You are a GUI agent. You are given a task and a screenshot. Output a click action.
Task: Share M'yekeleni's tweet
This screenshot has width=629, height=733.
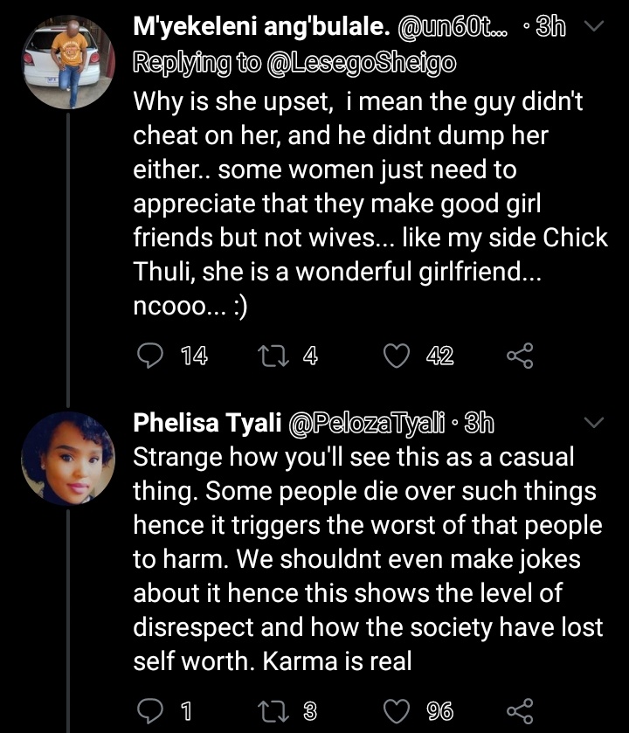519,356
